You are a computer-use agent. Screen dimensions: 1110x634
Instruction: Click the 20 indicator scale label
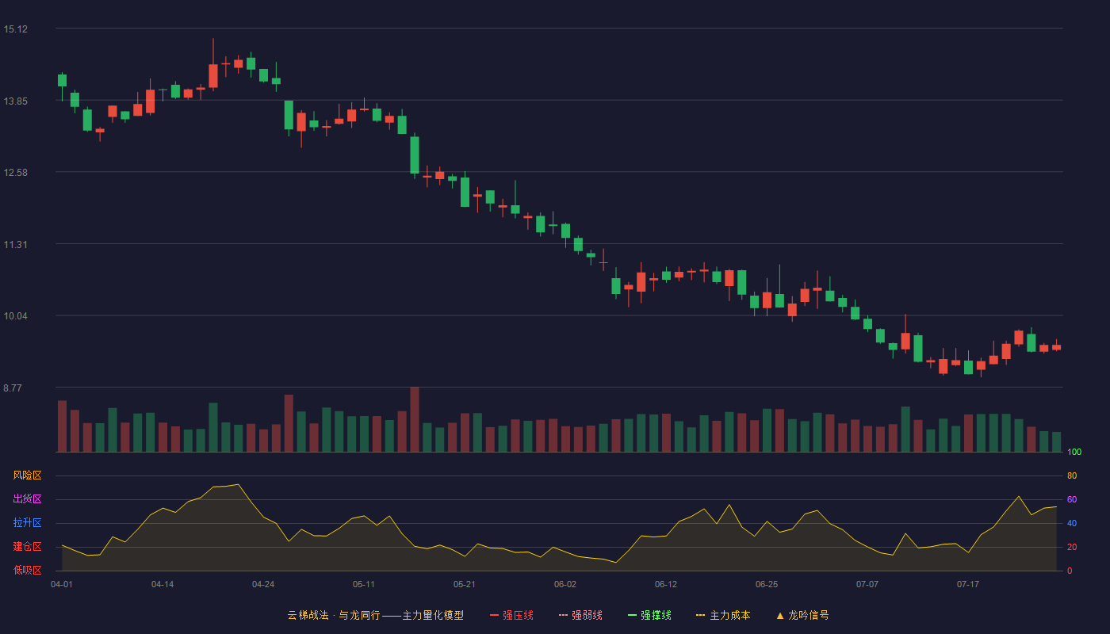pyautogui.click(x=1072, y=548)
